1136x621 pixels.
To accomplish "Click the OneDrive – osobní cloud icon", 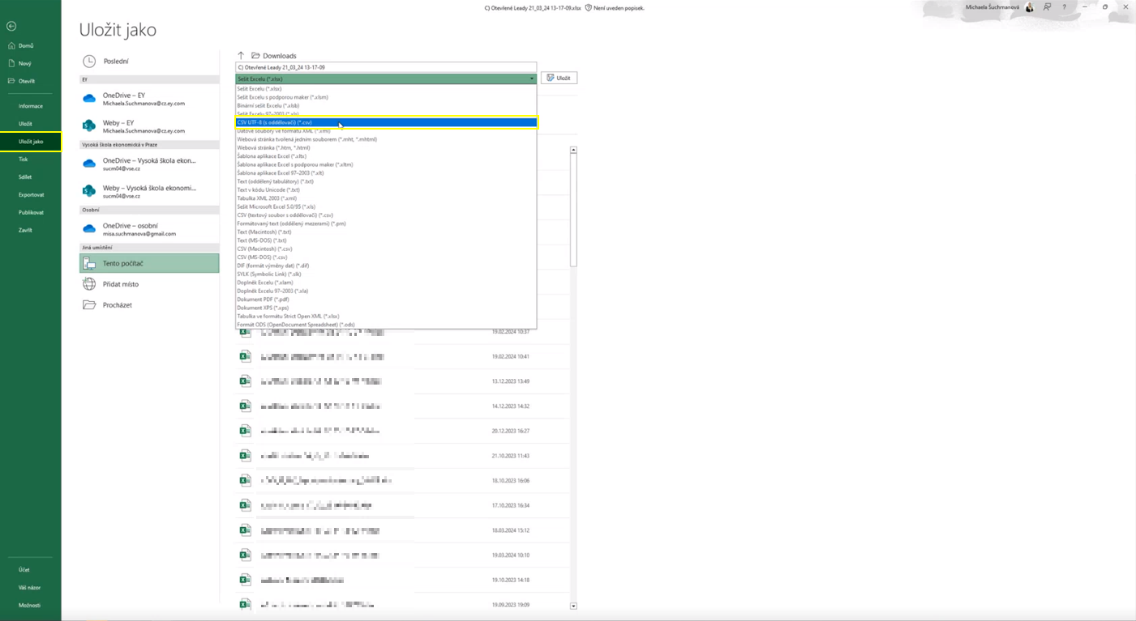I will tap(89, 229).
